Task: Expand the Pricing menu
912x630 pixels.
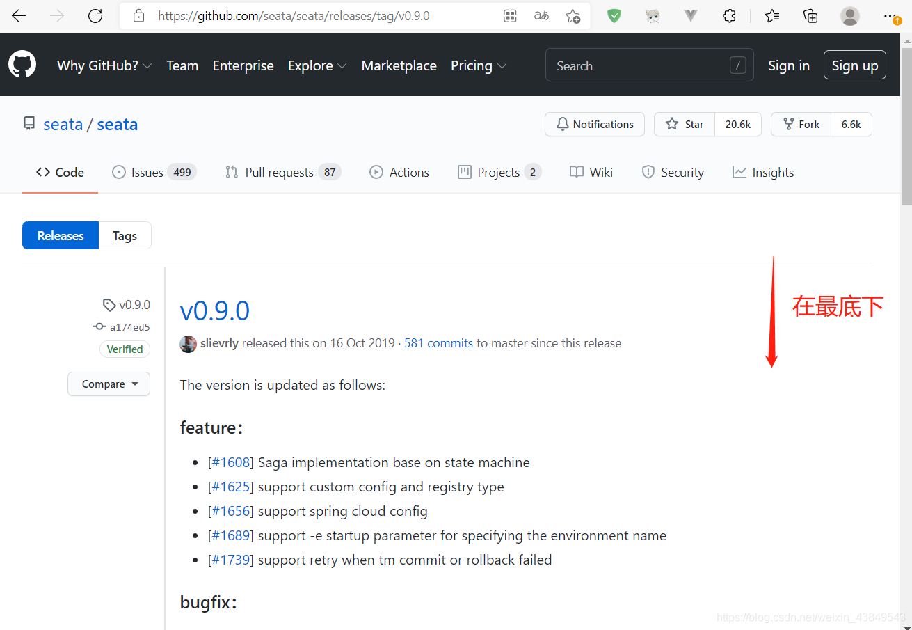Action: click(x=479, y=65)
